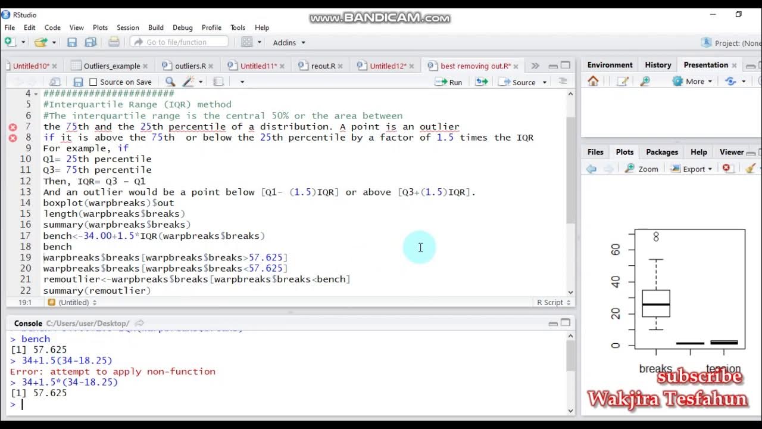
Task: Maximize the source editor pane
Action: click(x=566, y=66)
